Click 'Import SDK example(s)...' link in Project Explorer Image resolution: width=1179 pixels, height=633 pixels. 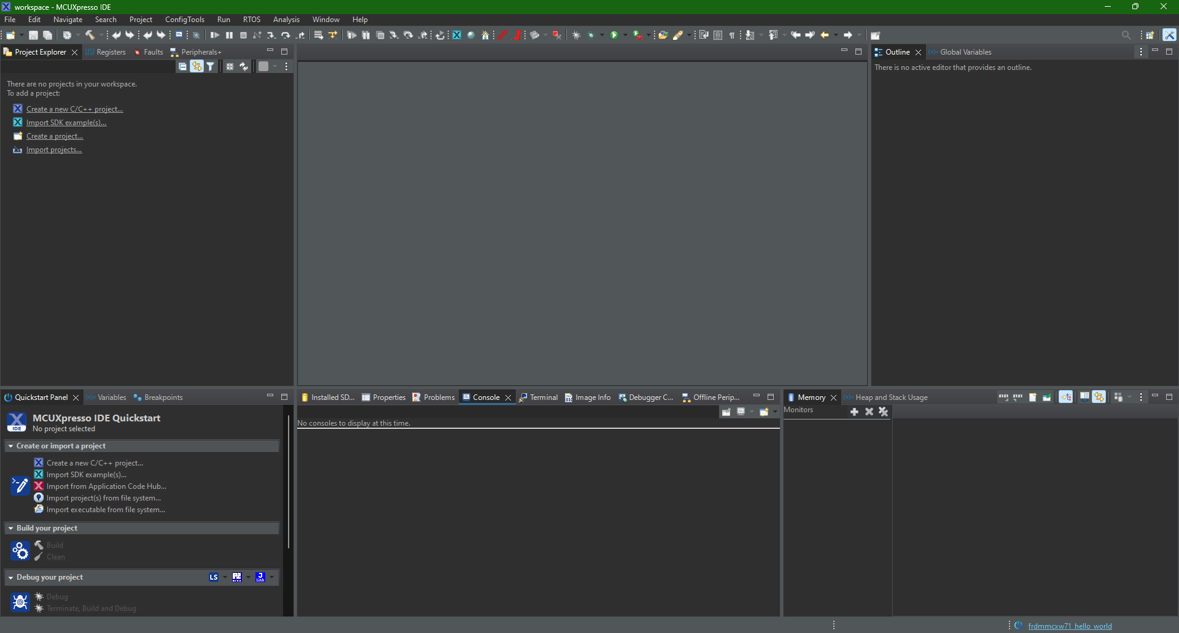66,123
